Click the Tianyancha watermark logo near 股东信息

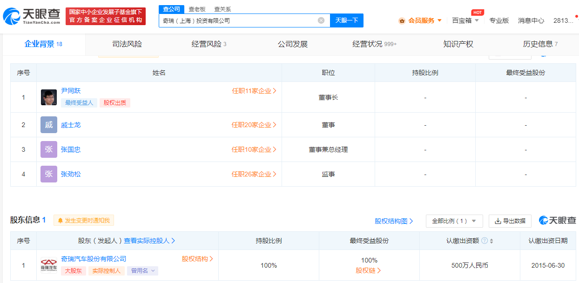(557, 221)
